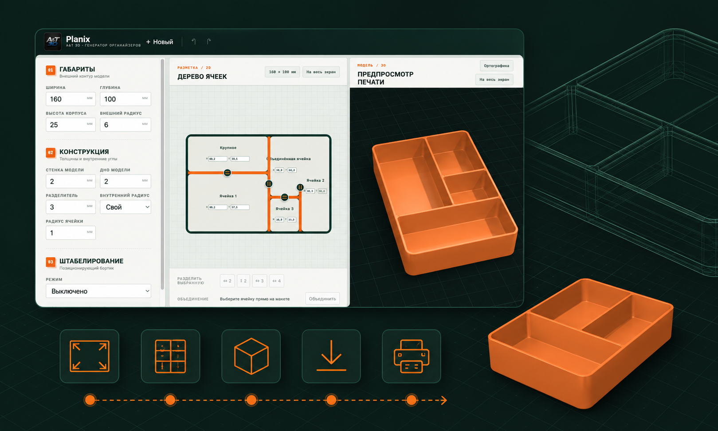
Task: Click the 160 × 100 мм size button
Action: click(x=282, y=72)
